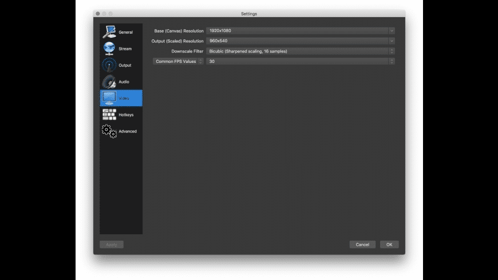Click the Base (Canvas) Resolution label
Viewport: 498px width, 280px height.
coord(179,31)
